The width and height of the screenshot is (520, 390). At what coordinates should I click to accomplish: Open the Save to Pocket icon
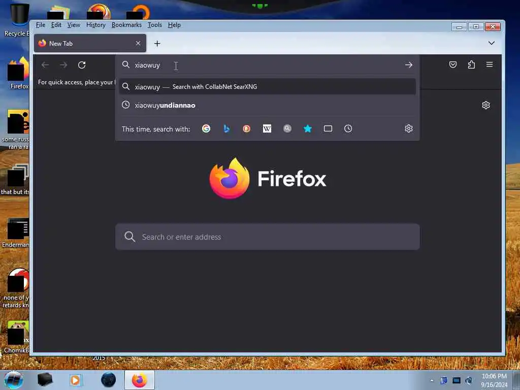pos(452,64)
